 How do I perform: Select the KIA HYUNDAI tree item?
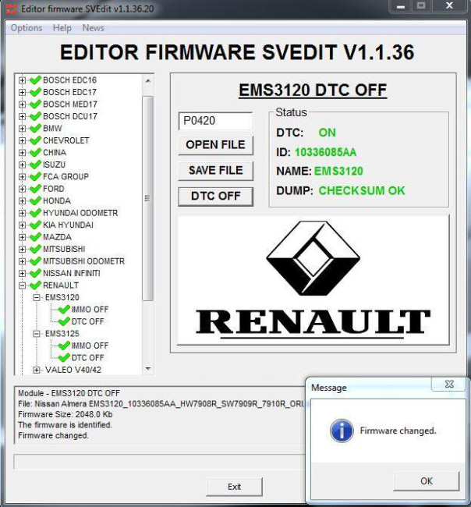[x=68, y=225]
